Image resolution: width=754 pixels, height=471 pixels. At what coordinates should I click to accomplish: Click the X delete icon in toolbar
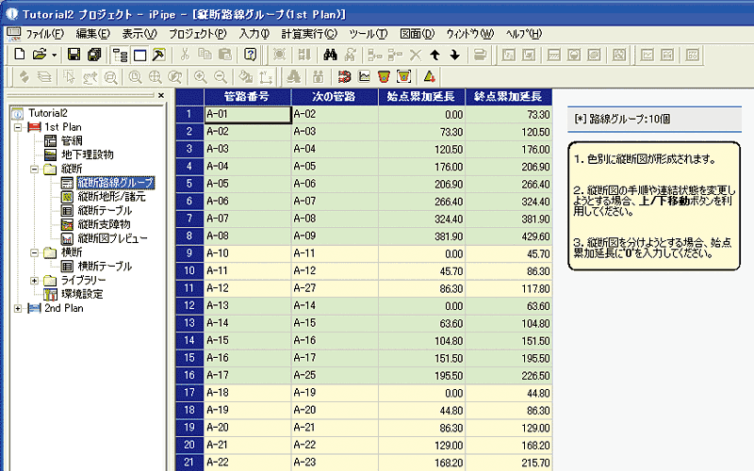click(416, 55)
